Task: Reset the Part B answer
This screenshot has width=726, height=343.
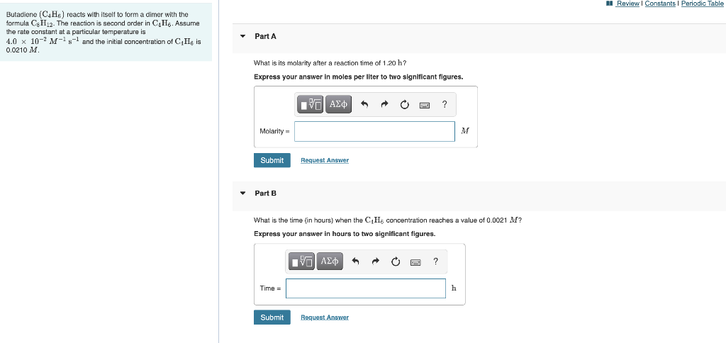Action: click(x=396, y=262)
